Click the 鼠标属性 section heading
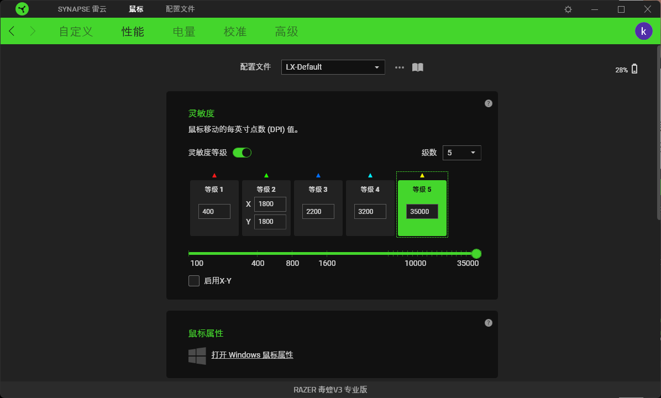 pos(206,333)
